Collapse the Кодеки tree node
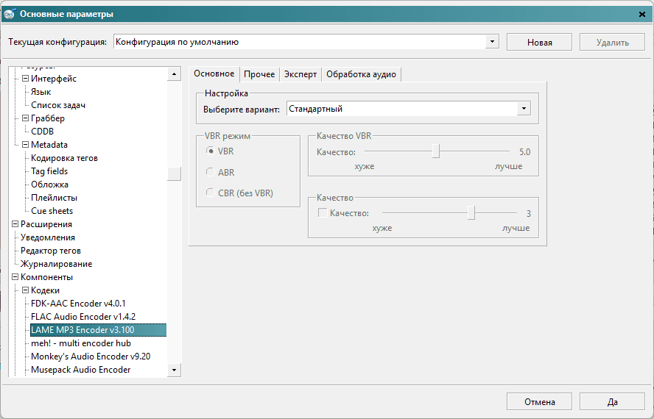 coord(25,290)
